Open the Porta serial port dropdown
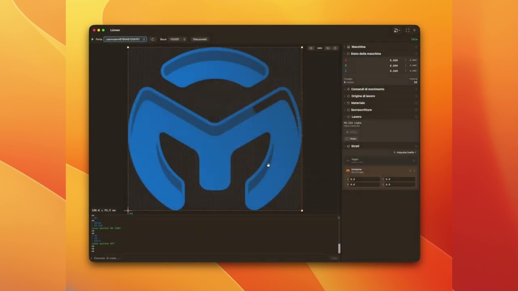Image resolution: width=518 pixels, height=291 pixels. coord(125,39)
